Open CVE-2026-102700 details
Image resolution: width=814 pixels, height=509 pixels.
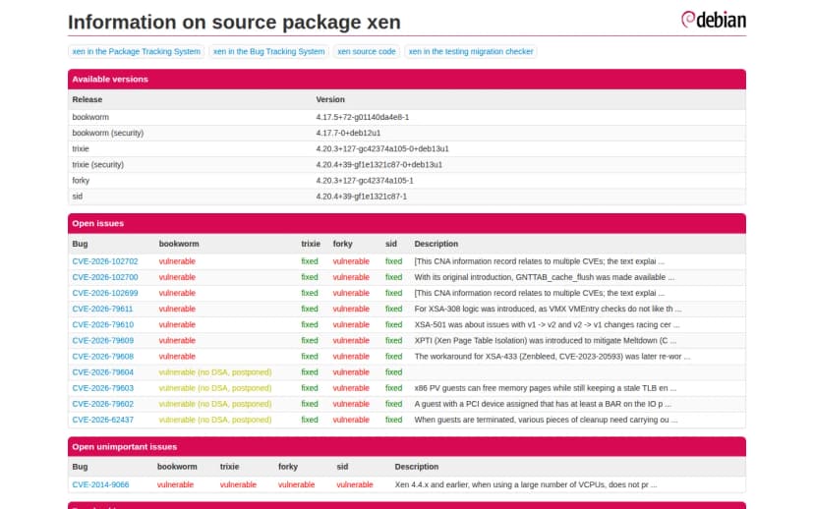tap(105, 277)
